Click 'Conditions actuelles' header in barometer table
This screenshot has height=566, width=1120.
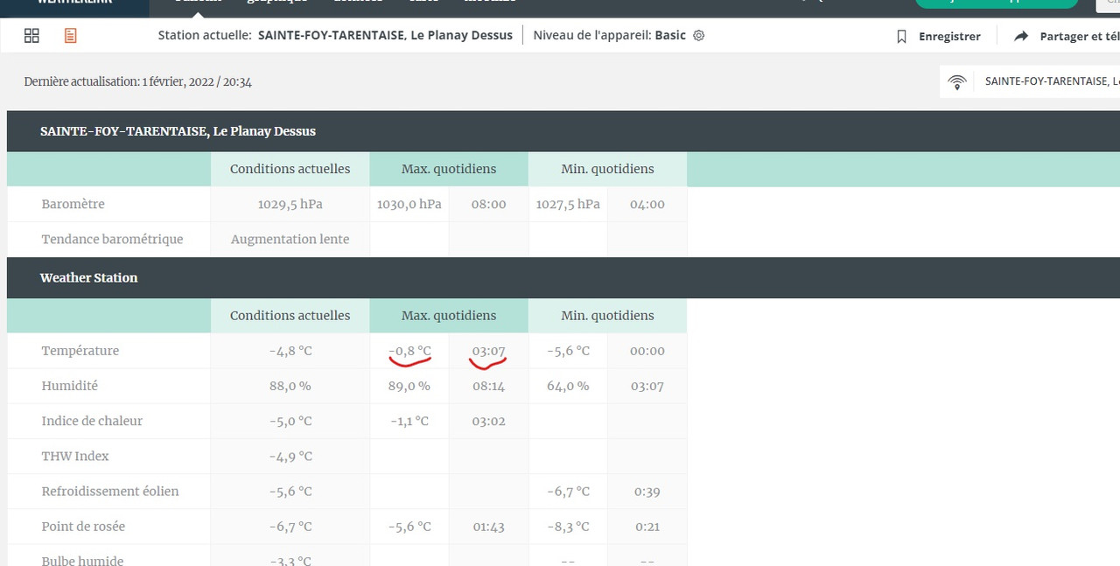[x=290, y=169]
